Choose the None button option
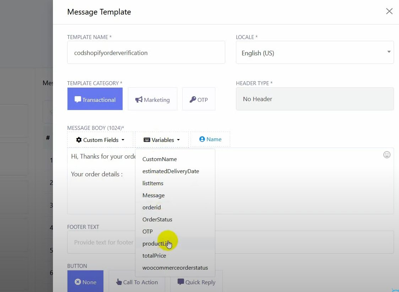Image resolution: width=399 pixels, height=292 pixels. (x=85, y=282)
